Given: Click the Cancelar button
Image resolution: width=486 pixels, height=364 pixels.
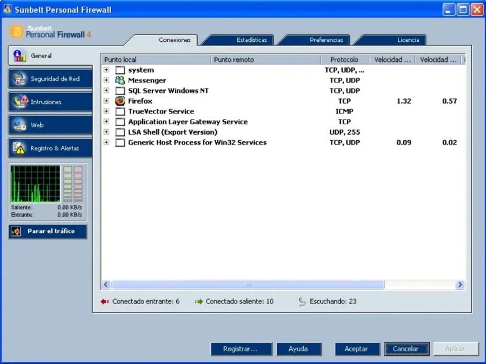Looking at the screenshot, I should (x=406, y=349).
